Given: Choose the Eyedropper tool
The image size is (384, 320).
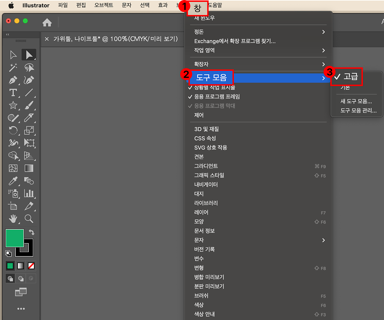Looking at the screenshot, I should point(13,181).
